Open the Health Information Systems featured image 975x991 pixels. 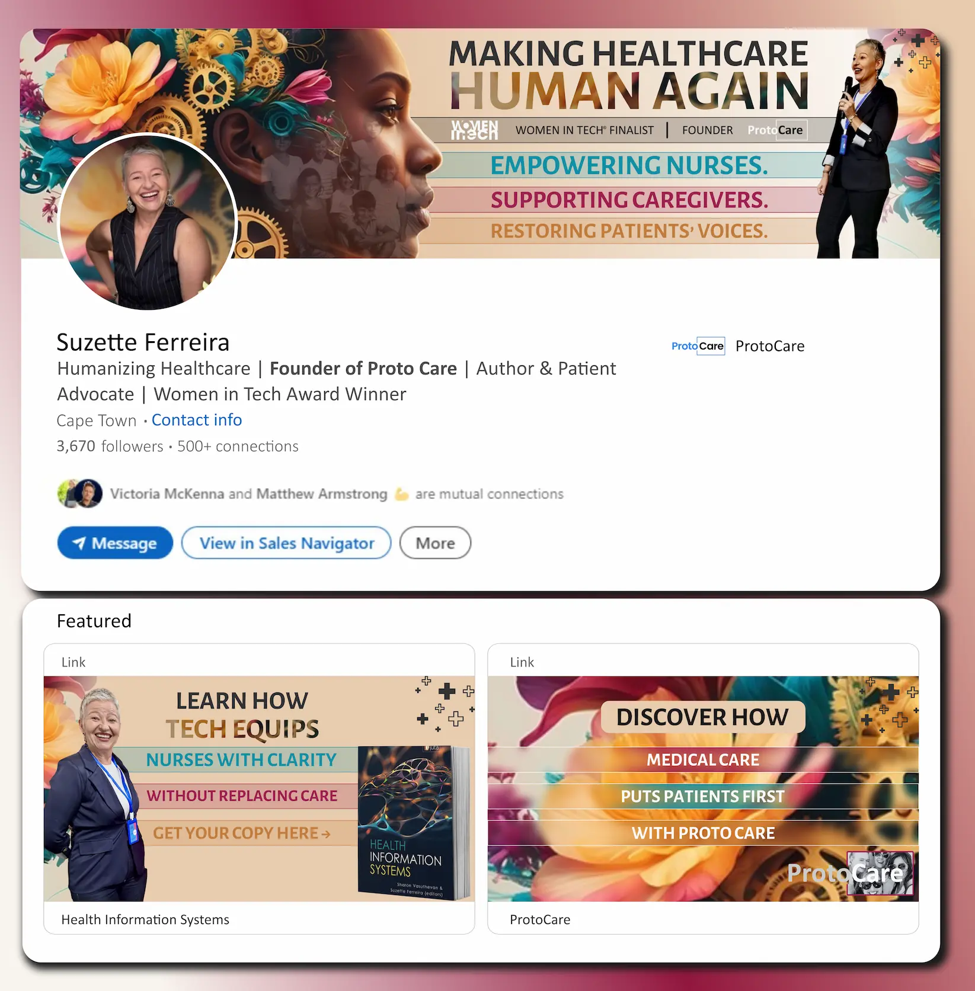point(259,788)
